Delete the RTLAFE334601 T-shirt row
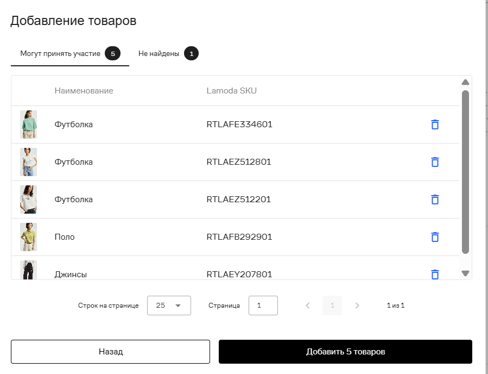This screenshot has height=374, width=488. pyautogui.click(x=435, y=124)
